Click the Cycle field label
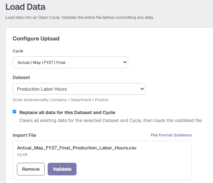This screenshot has height=183, width=213. pyautogui.click(x=18, y=51)
